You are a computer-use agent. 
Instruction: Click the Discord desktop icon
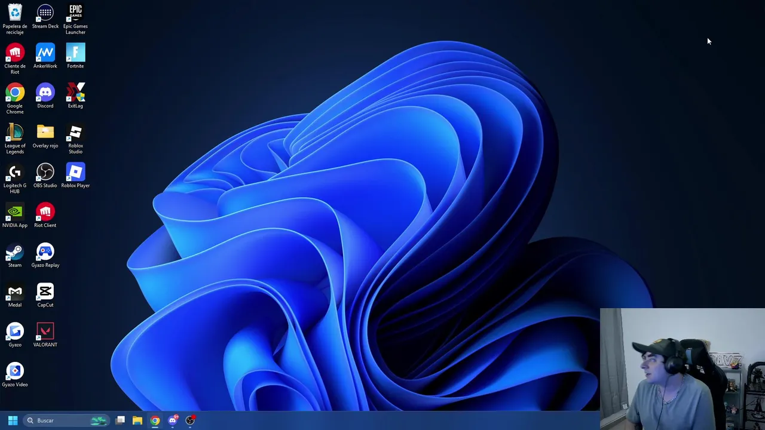[x=45, y=96]
